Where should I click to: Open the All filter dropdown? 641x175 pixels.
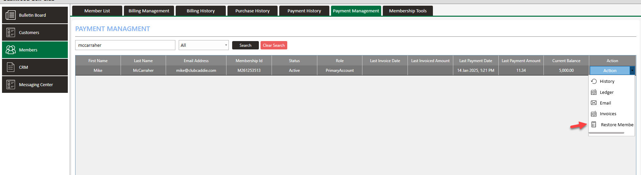click(203, 45)
